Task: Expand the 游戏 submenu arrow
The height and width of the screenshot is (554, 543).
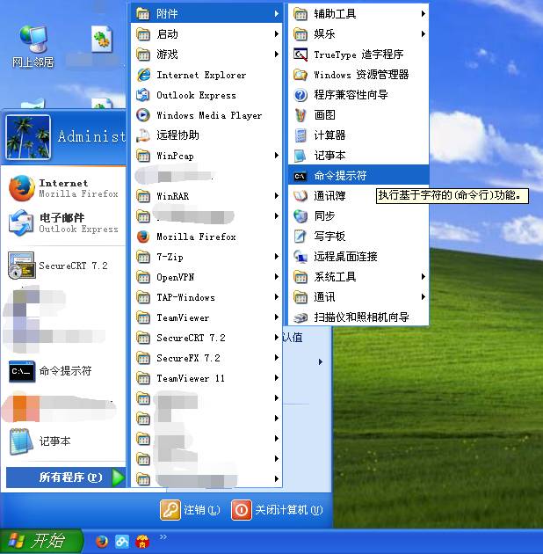Action: (x=277, y=54)
